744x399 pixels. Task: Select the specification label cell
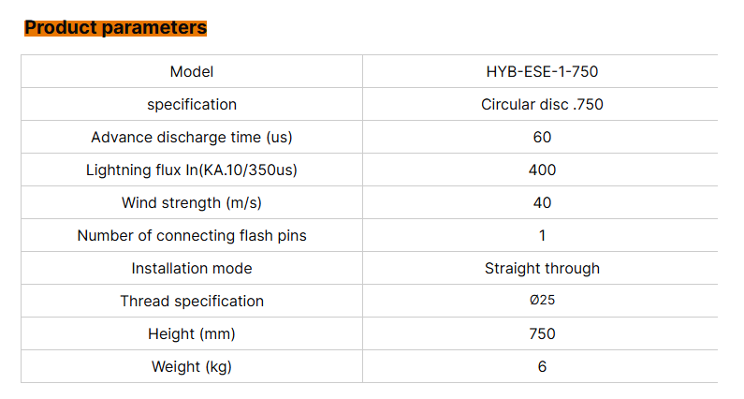pos(192,105)
